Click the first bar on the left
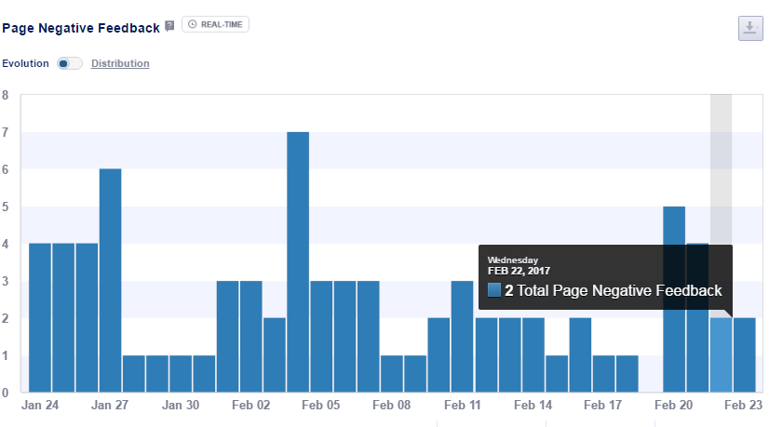Viewport: 769px width, 427px height. tap(40, 317)
